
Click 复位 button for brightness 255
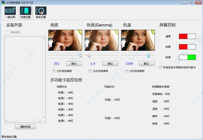(x=74, y=64)
